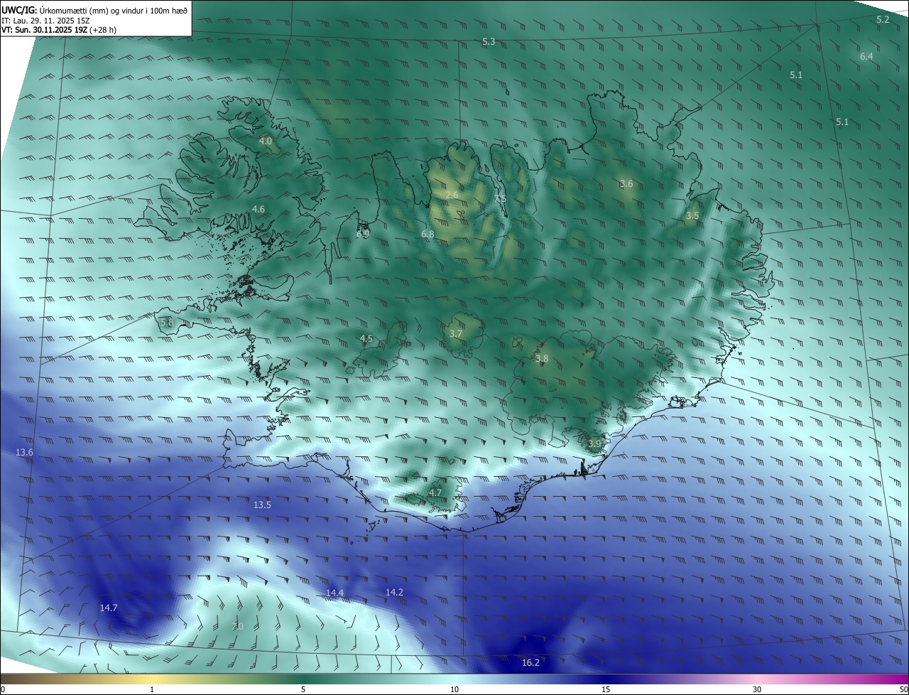This screenshot has height=695, width=909.
Task: Click the 14.7 value label
Action: [x=109, y=608]
